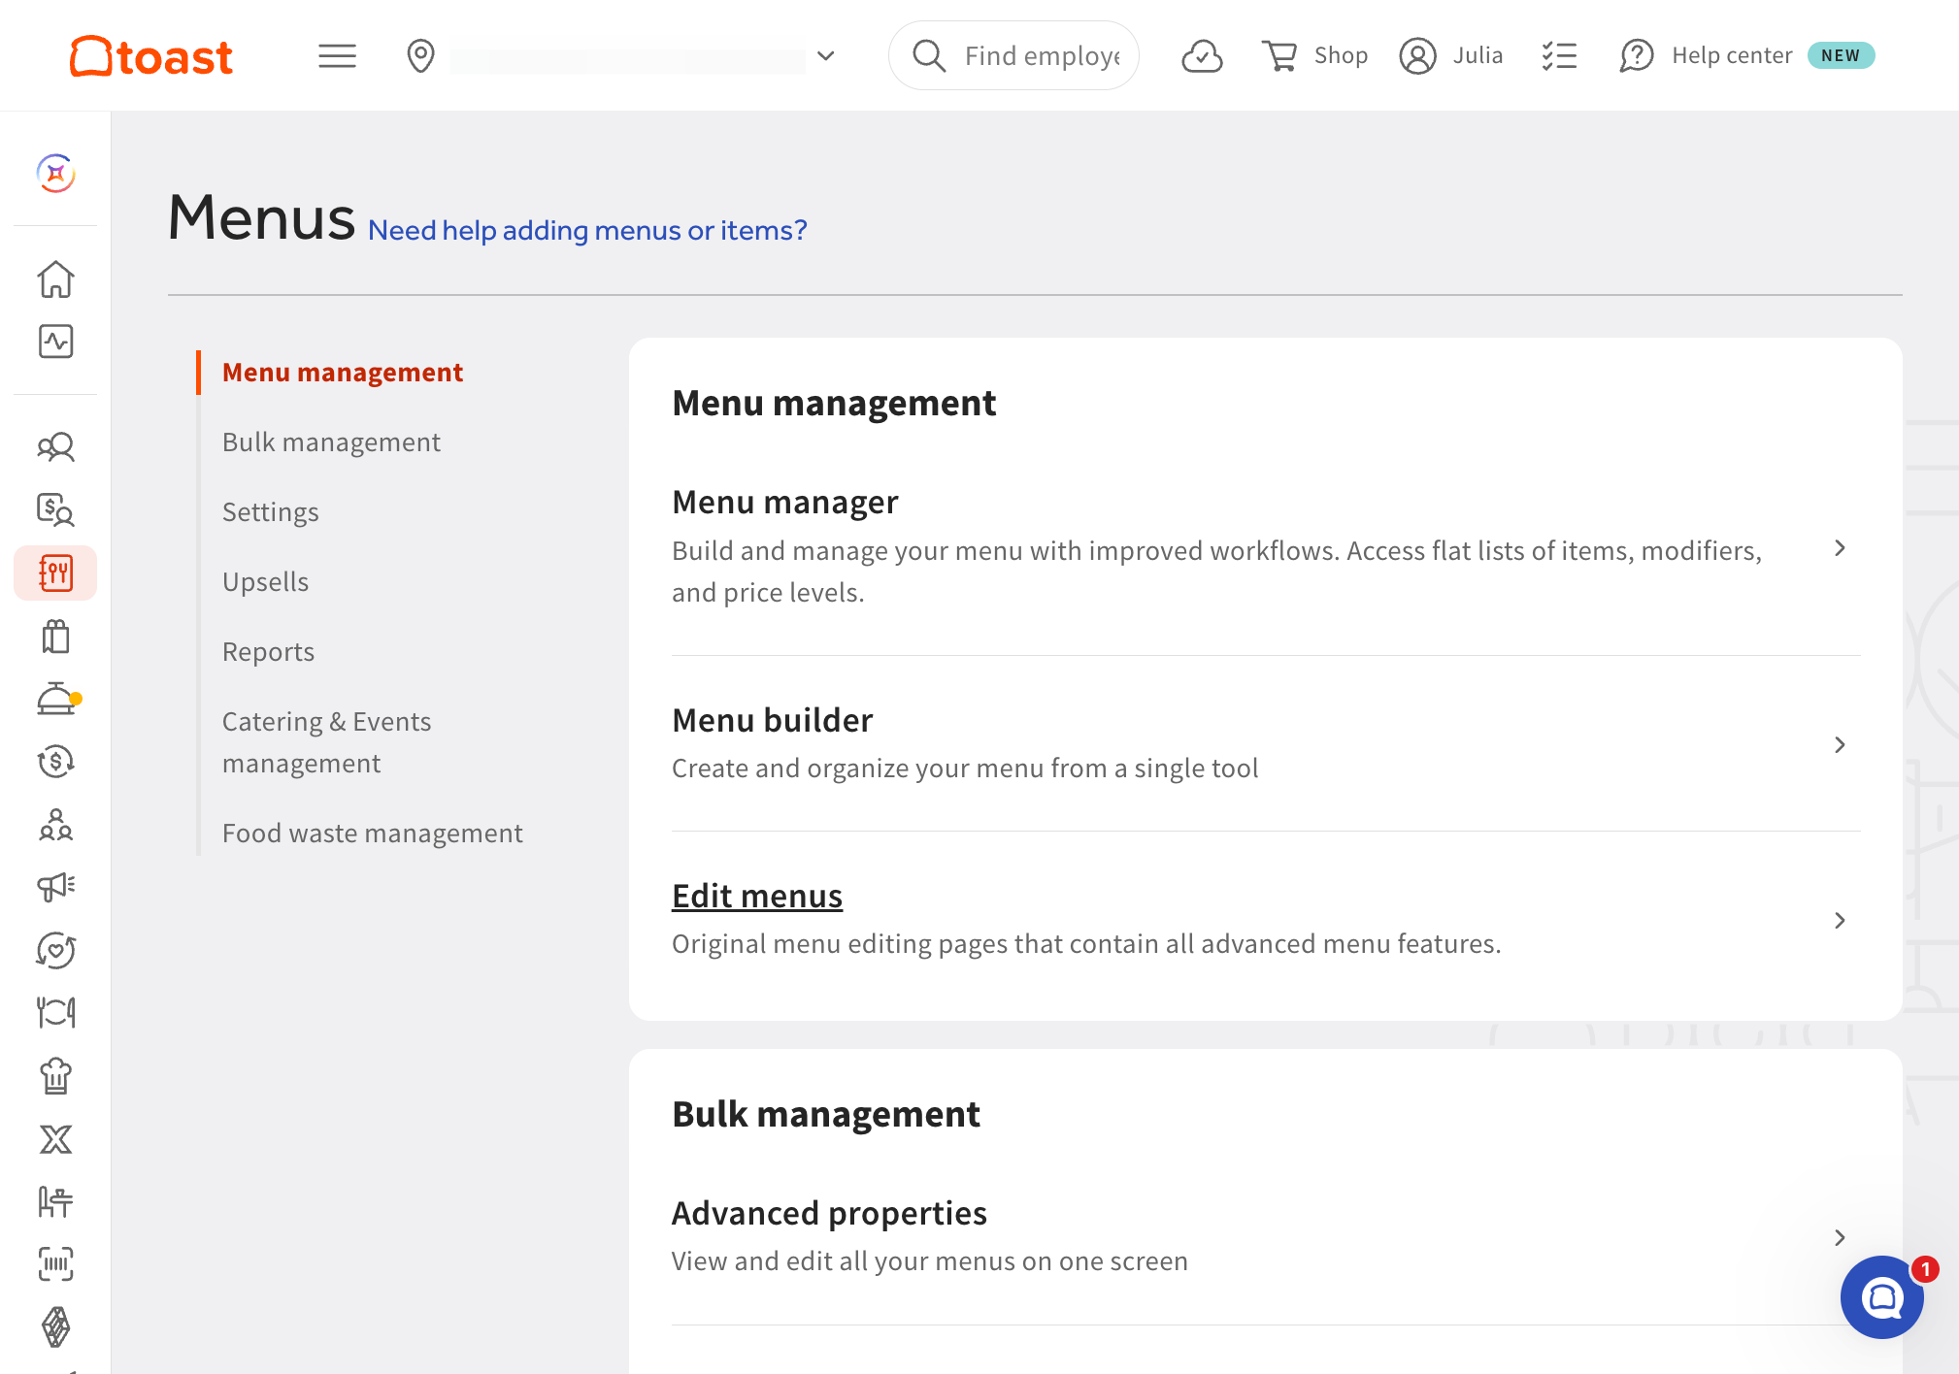Expand the location selector dropdown arrow

tap(826, 56)
